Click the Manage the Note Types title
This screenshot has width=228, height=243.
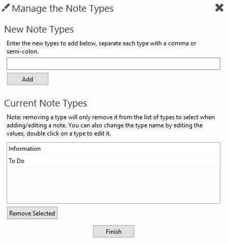[63, 9]
